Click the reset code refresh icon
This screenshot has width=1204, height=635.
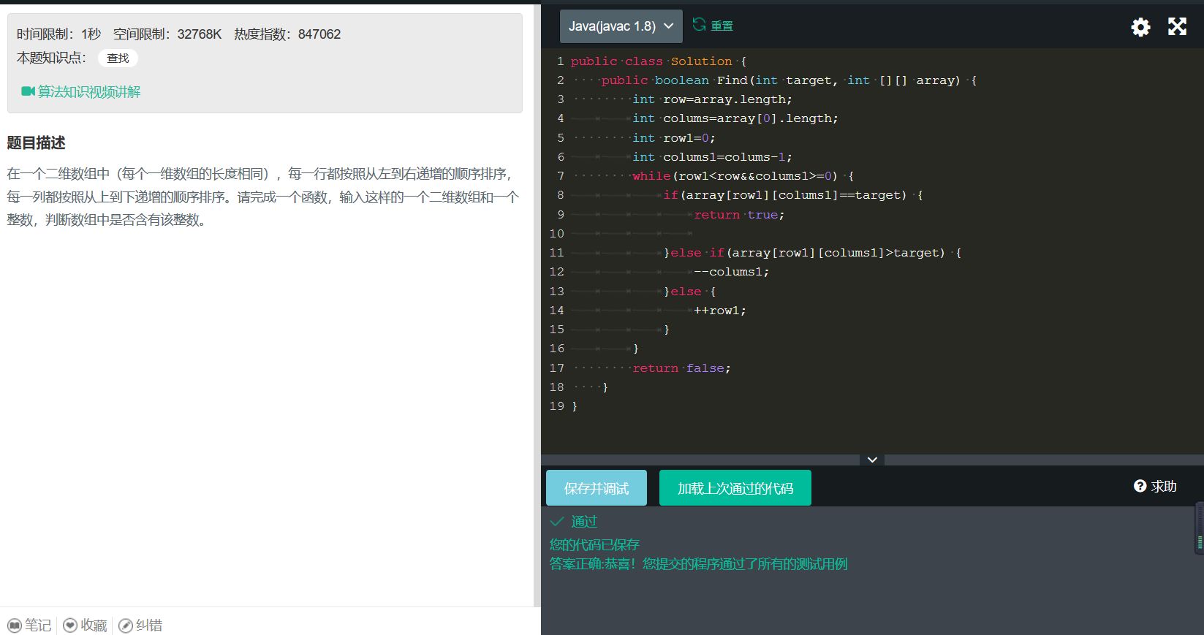click(x=699, y=25)
